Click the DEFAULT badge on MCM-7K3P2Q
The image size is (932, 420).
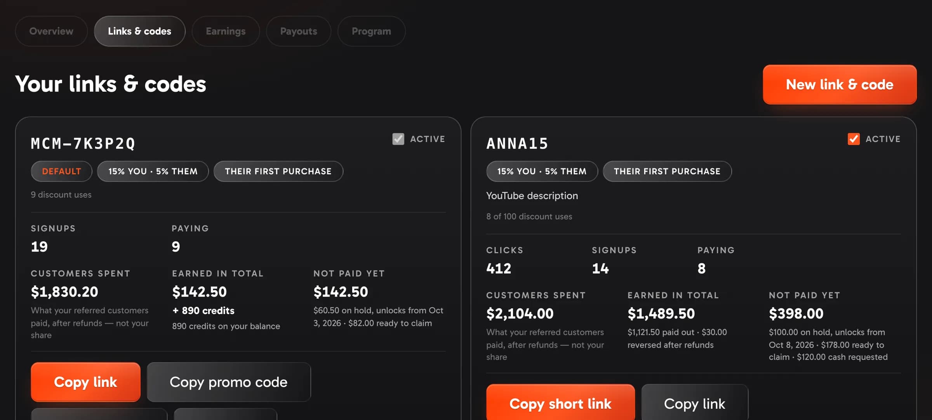[61, 171]
